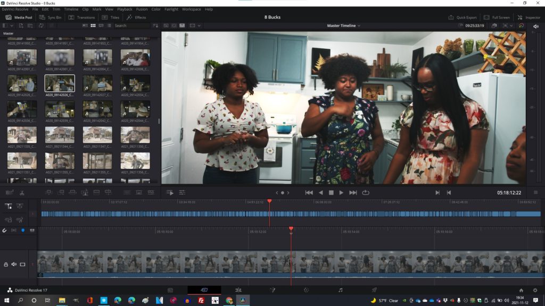
Task: Click the red playhead on upper timeline
Action: pyautogui.click(x=269, y=201)
